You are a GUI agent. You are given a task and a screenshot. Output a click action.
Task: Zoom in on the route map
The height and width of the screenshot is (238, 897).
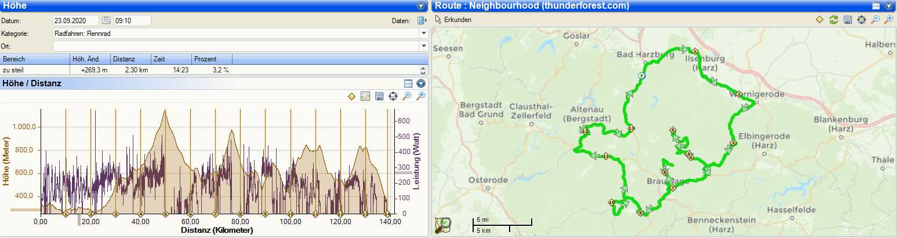pos(889,20)
